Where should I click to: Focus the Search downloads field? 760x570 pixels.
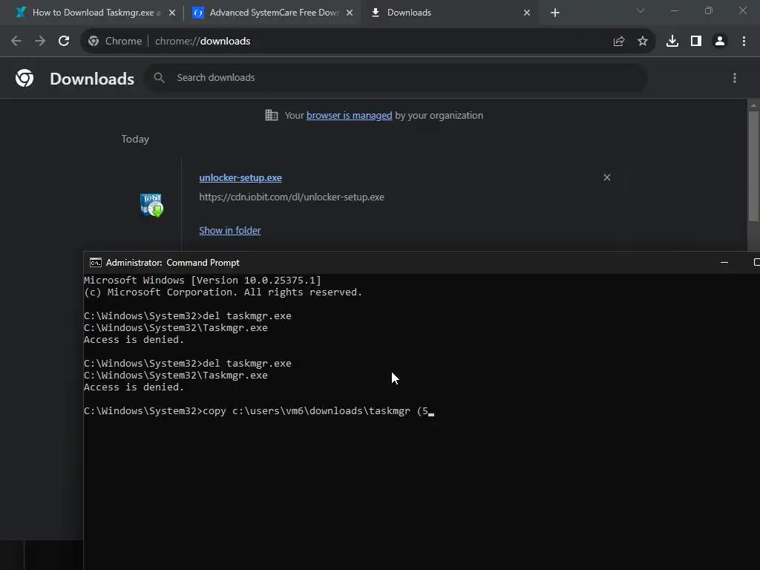(396, 77)
